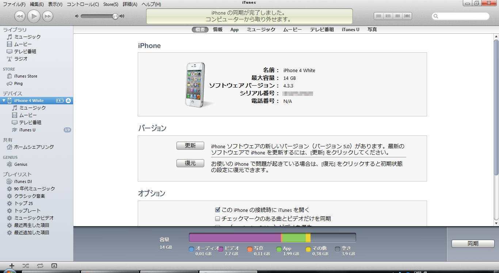This screenshot has height=273, width=499.
Task: Open the Store(S) menu
Action: click(111, 4)
